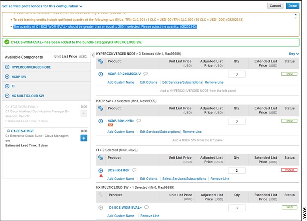
Task: Expand the HXAF-SP-240M5SX-V product row
Action: point(101,74)
